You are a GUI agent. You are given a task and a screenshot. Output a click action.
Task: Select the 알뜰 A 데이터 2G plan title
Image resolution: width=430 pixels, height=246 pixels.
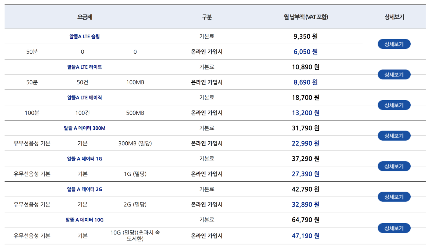pos(84,189)
